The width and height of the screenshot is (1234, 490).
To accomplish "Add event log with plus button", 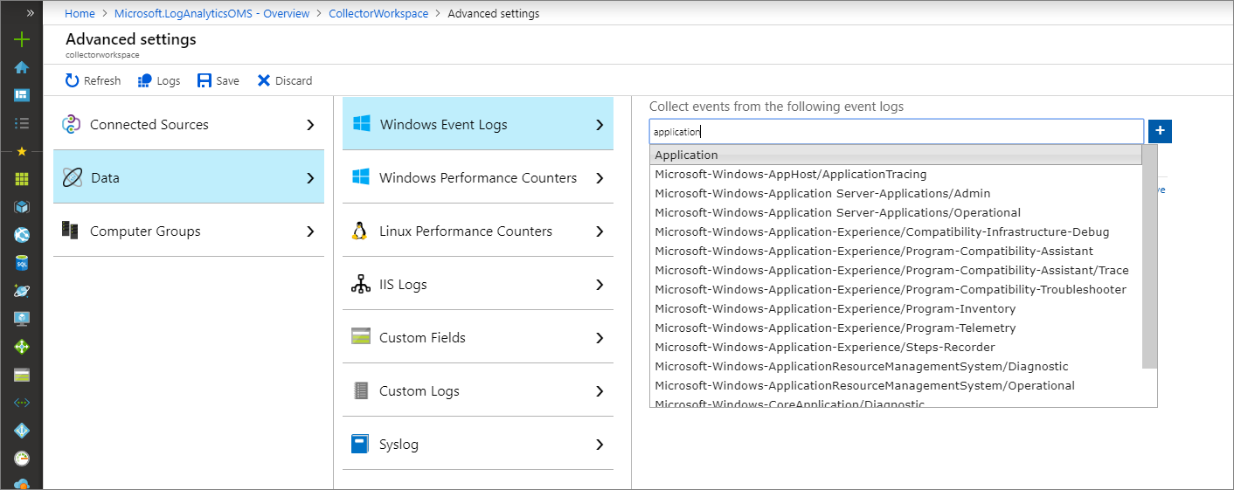I will point(1160,131).
